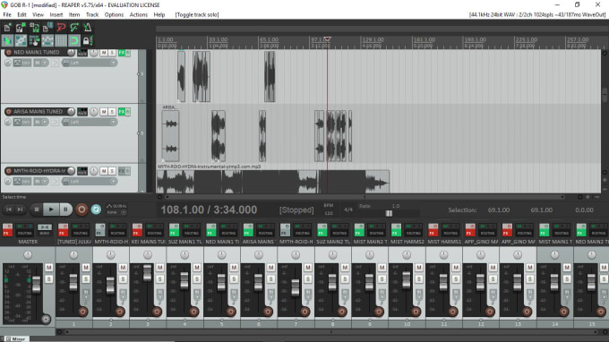Open the master channel settings gear icon

[46, 319]
